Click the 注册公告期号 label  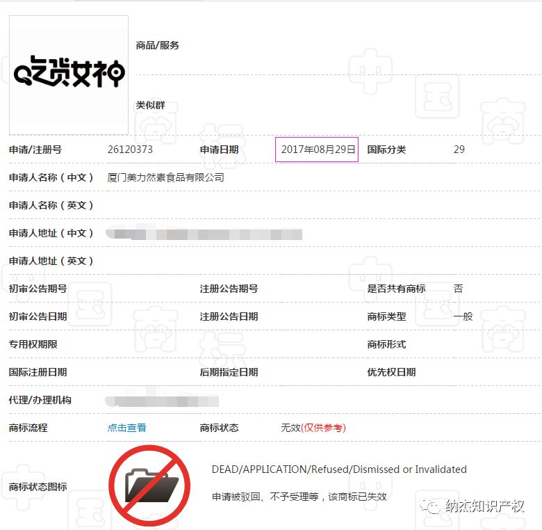[229, 289]
